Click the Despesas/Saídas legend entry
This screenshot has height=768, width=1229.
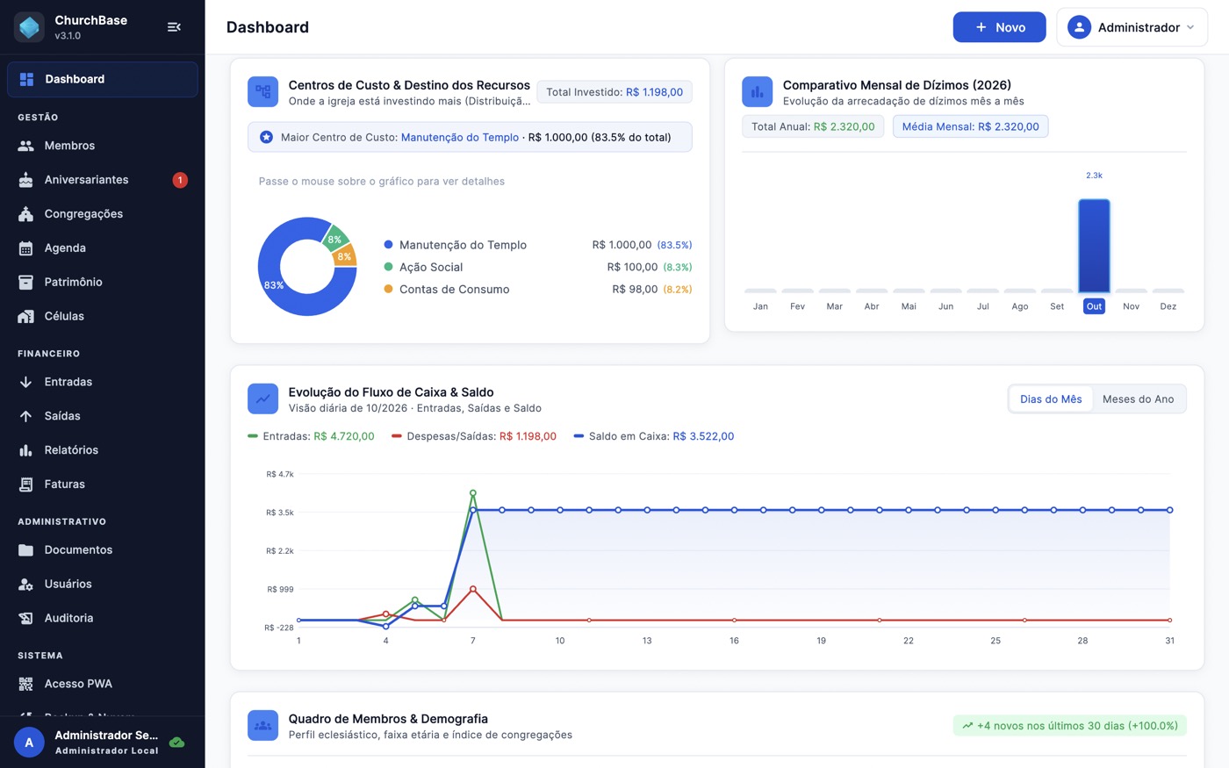tap(474, 436)
